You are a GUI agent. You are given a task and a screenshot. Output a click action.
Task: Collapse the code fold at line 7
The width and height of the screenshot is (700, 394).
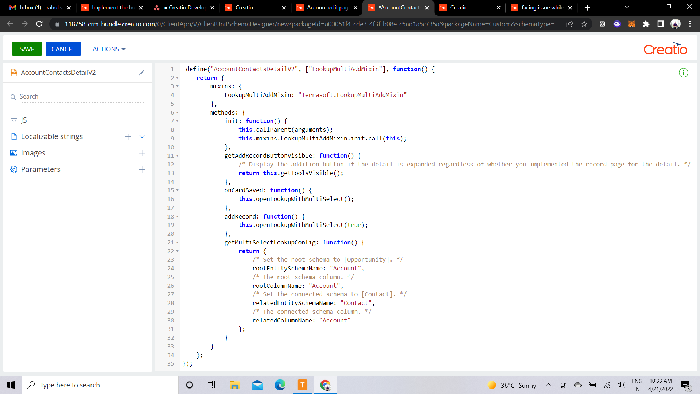[178, 121]
